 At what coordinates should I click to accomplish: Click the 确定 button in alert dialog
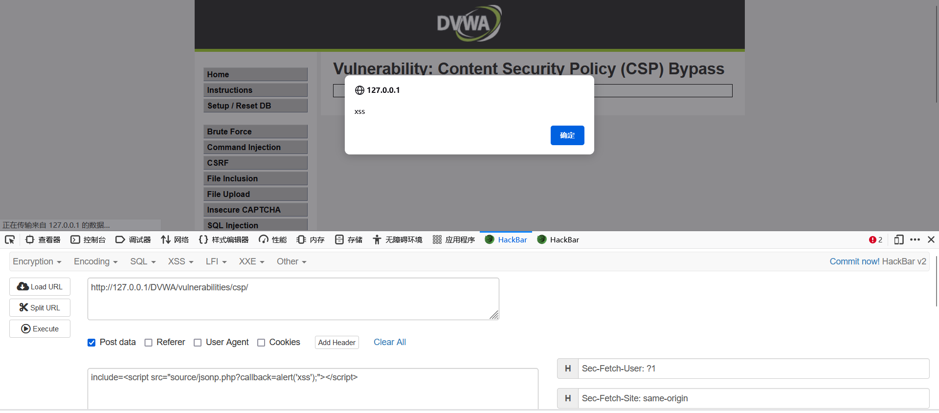coord(567,135)
